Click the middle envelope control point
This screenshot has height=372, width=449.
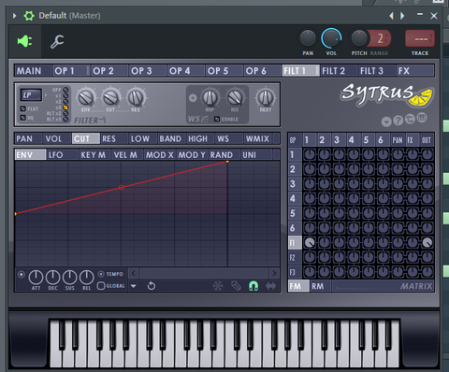coord(122,188)
